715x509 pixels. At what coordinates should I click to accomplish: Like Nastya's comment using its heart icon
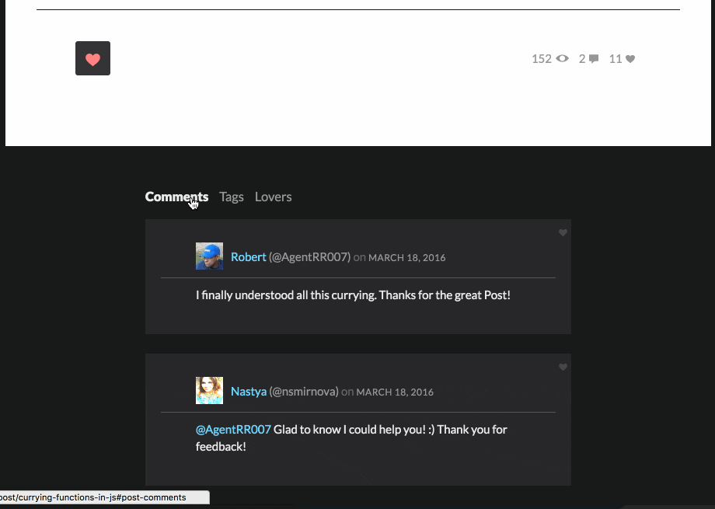click(563, 367)
